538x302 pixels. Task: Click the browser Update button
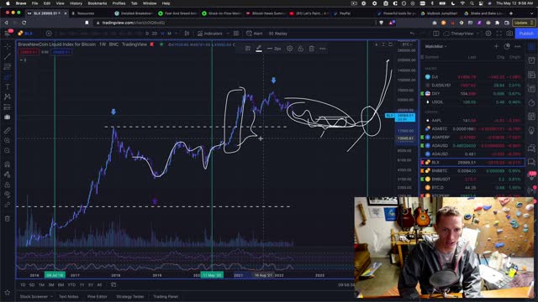tap(523, 23)
